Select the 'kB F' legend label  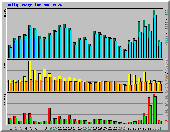coord(166,120)
